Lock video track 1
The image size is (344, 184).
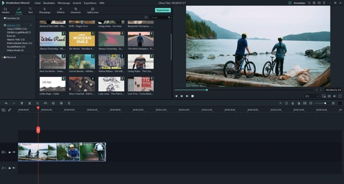pyautogui.click(x=10, y=152)
